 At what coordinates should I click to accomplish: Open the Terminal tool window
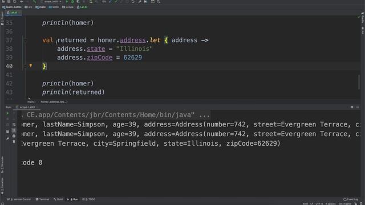[42, 199]
